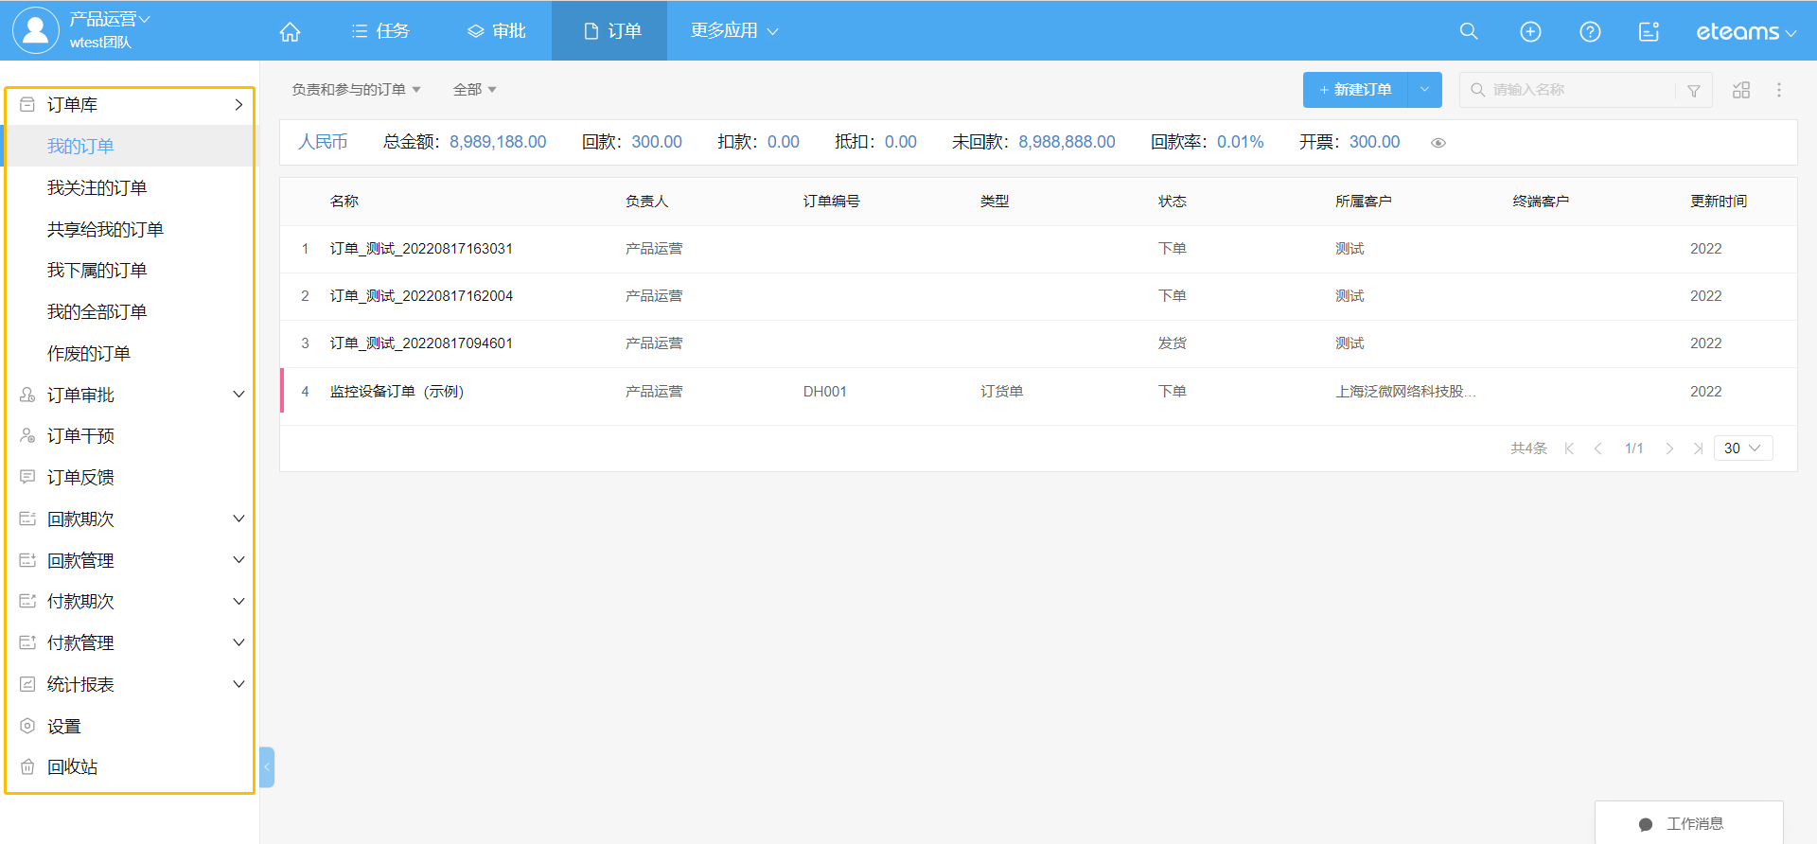Open the global search magnifier icon
The width and height of the screenshot is (1817, 844).
[x=1468, y=31]
